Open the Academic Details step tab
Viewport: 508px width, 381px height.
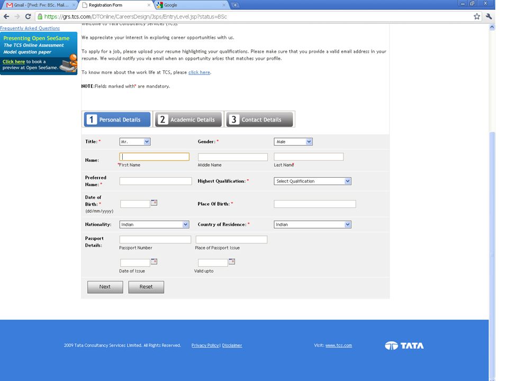tap(188, 120)
